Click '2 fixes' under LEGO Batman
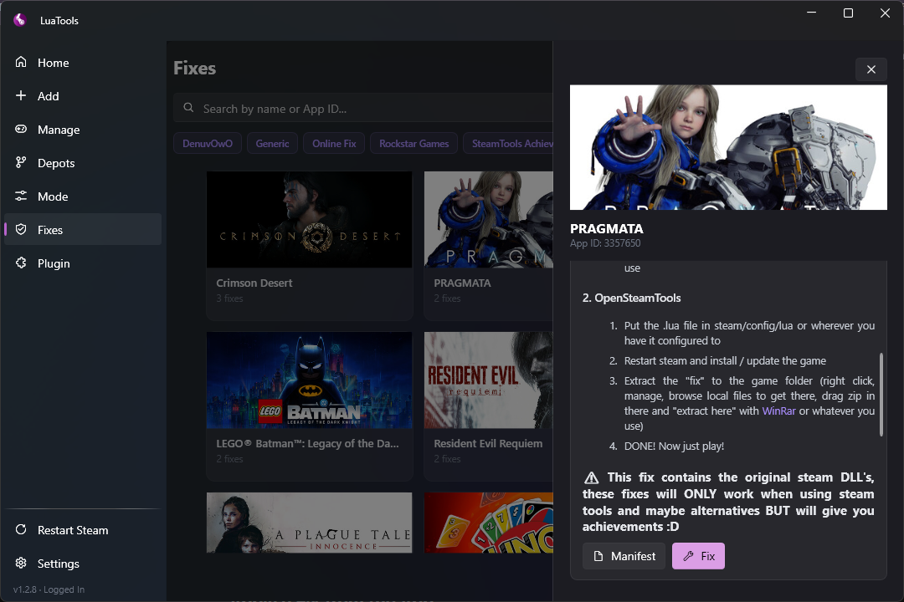This screenshot has width=904, height=602. (x=229, y=459)
